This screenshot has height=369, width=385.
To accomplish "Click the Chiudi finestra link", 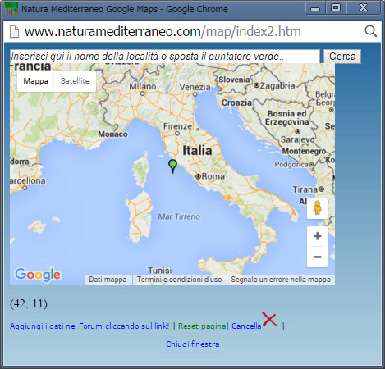I will [x=192, y=344].
